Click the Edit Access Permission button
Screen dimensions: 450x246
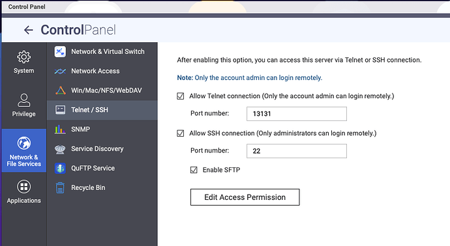point(245,197)
